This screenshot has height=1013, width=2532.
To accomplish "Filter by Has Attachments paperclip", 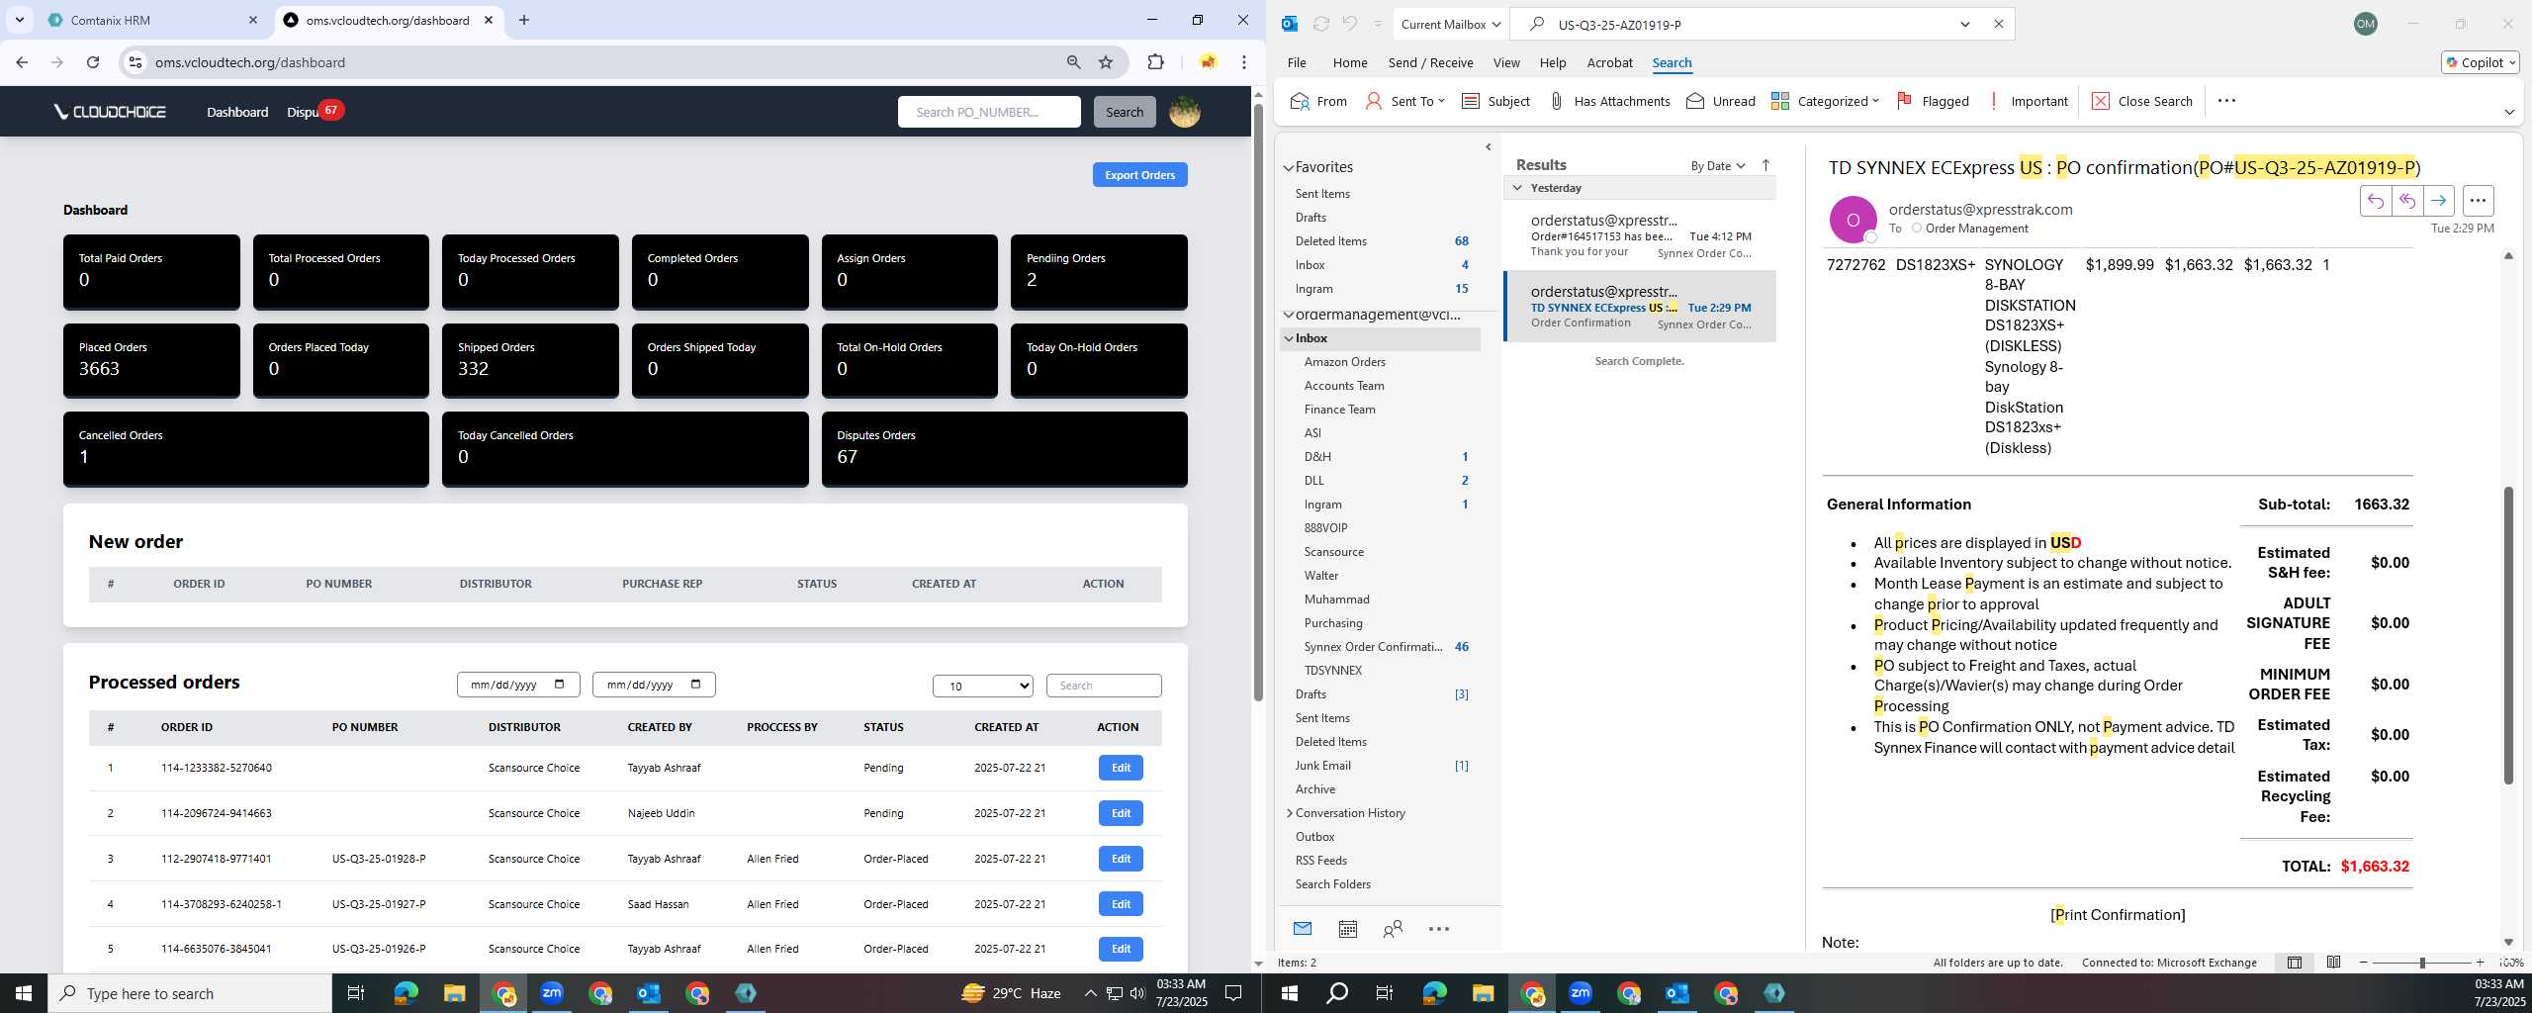I will pos(1609,101).
